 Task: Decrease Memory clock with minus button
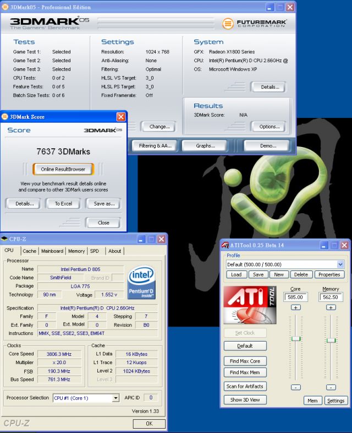331,387
